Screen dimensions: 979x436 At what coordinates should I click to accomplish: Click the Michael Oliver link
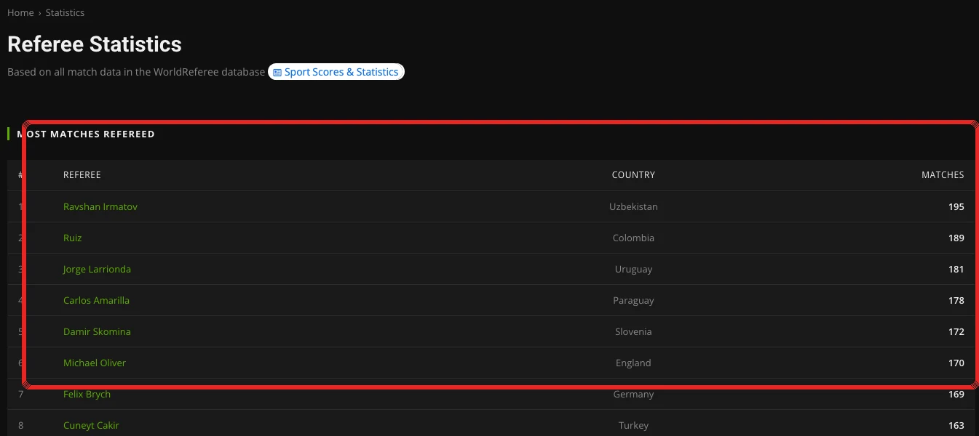point(95,363)
